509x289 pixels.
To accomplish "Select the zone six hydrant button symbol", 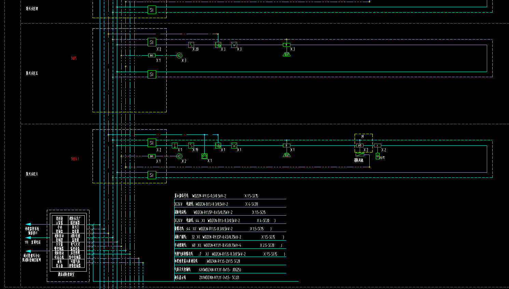I will coord(234,146).
